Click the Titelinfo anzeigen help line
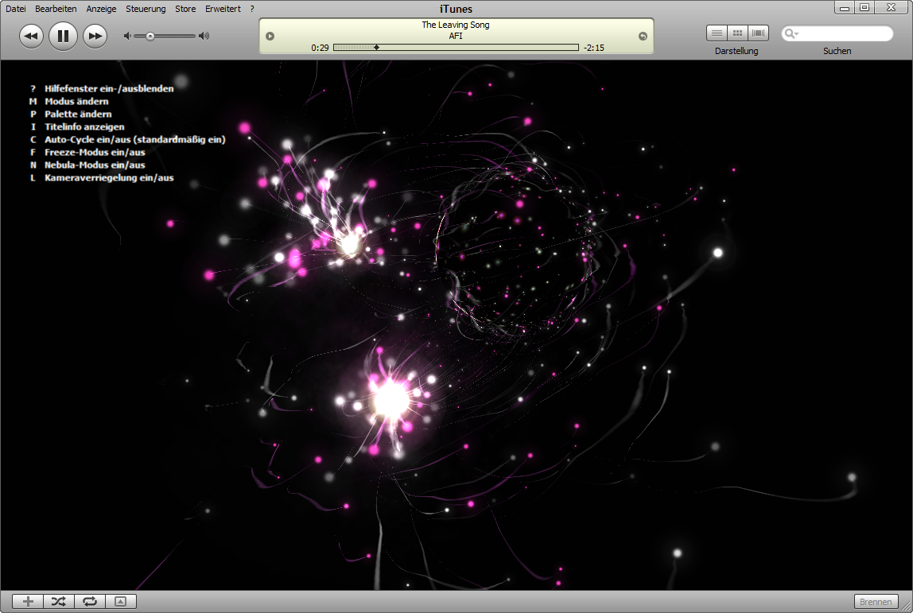 (x=77, y=127)
